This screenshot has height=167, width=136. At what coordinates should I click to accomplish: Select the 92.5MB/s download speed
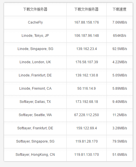[x=120, y=49]
